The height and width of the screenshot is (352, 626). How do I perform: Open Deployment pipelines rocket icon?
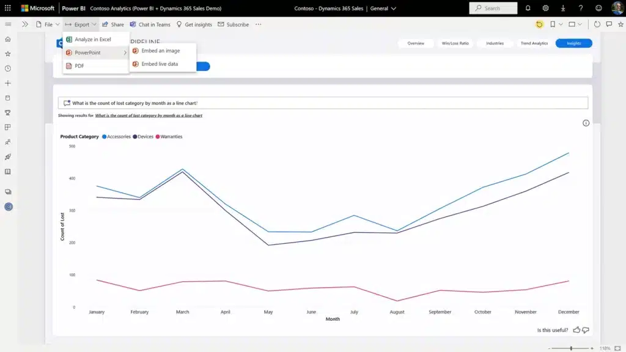tap(8, 157)
